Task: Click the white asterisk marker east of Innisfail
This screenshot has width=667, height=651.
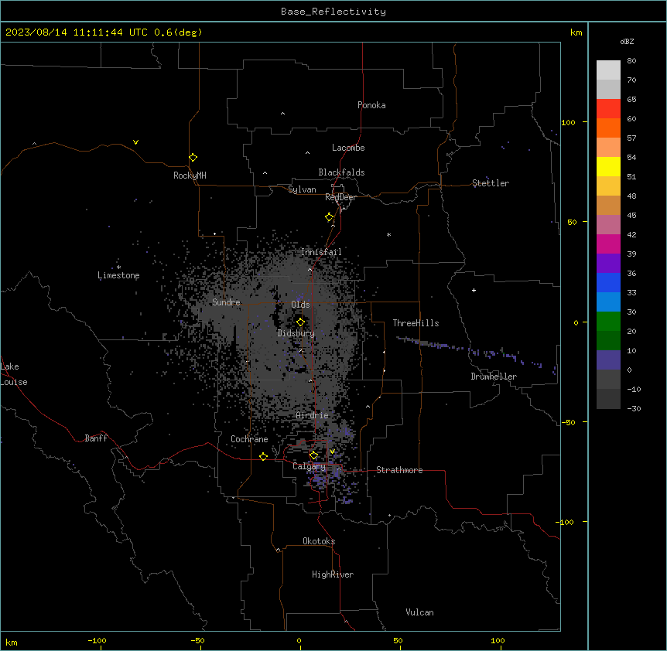Action: click(x=388, y=234)
